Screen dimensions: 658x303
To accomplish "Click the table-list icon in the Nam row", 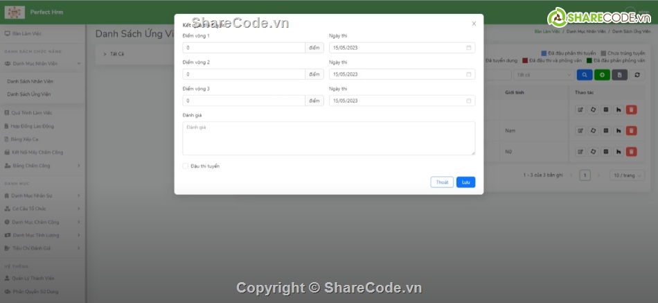I will click(605, 130).
